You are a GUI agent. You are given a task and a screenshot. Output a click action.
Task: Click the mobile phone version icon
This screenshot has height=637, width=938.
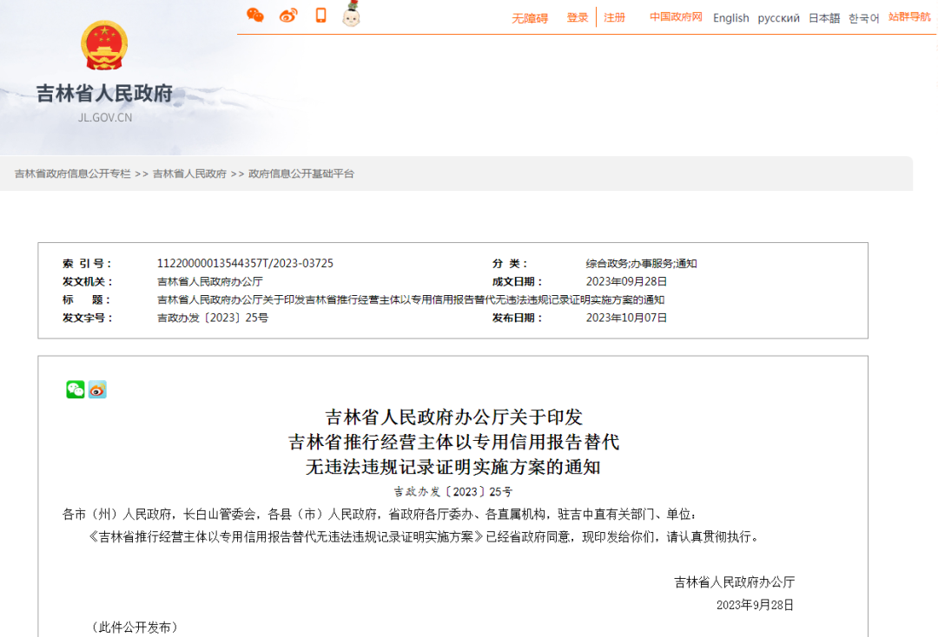(320, 15)
